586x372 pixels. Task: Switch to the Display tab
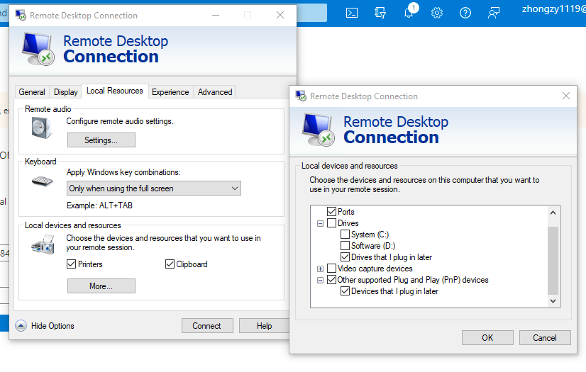click(x=66, y=92)
